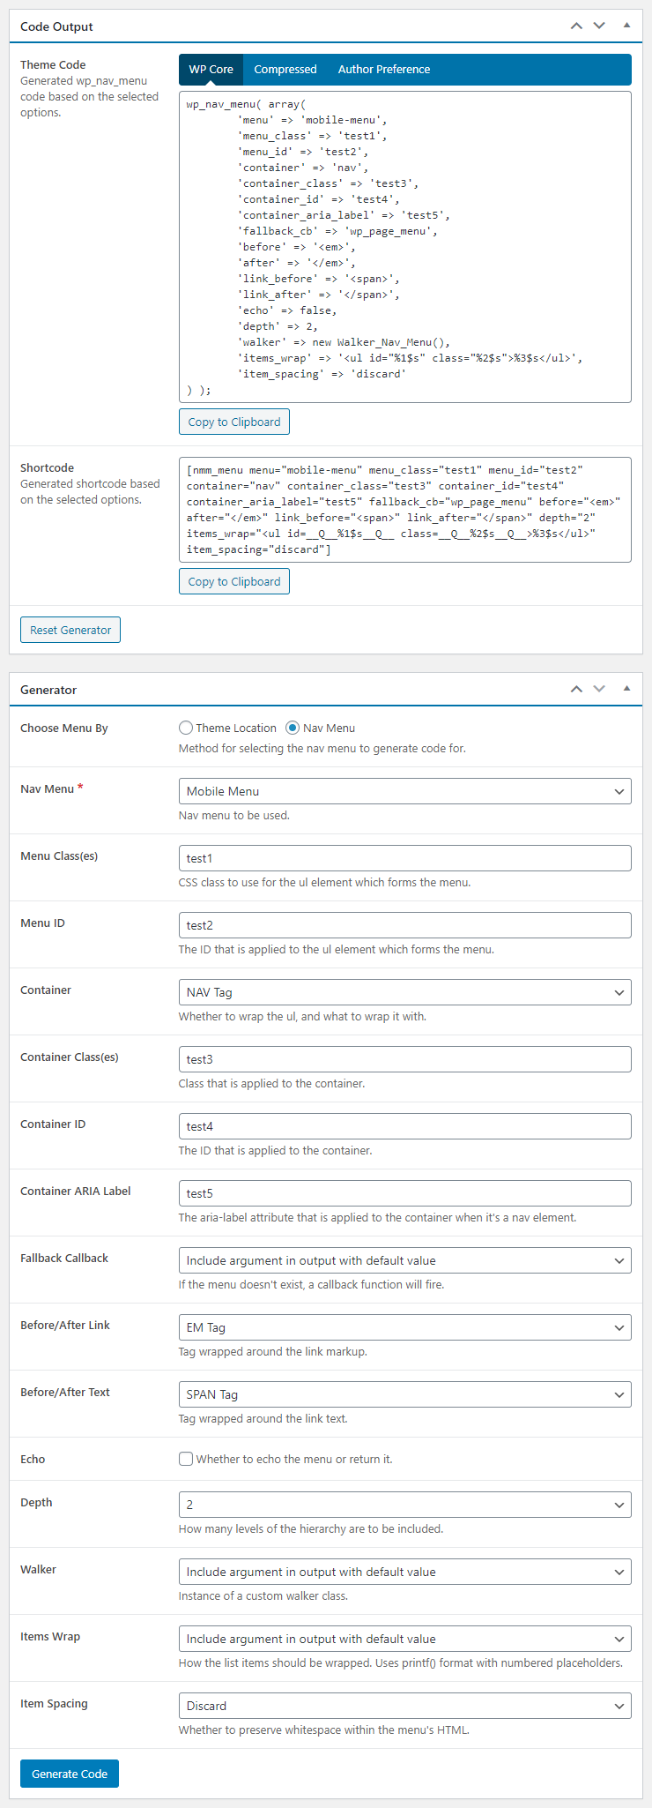The height and width of the screenshot is (1808, 652).
Task: Click the Item Spacing label
Action: coord(54,1703)
